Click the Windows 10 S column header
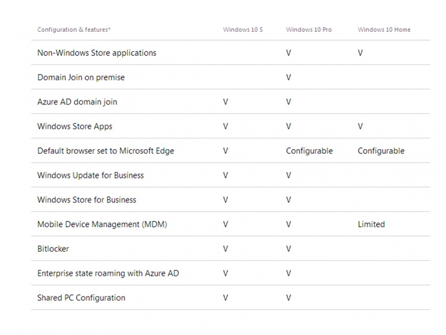This screenshot has height=335, width=446. click(243, 30)
